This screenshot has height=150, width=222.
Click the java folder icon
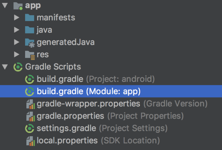tap(30, 30)
